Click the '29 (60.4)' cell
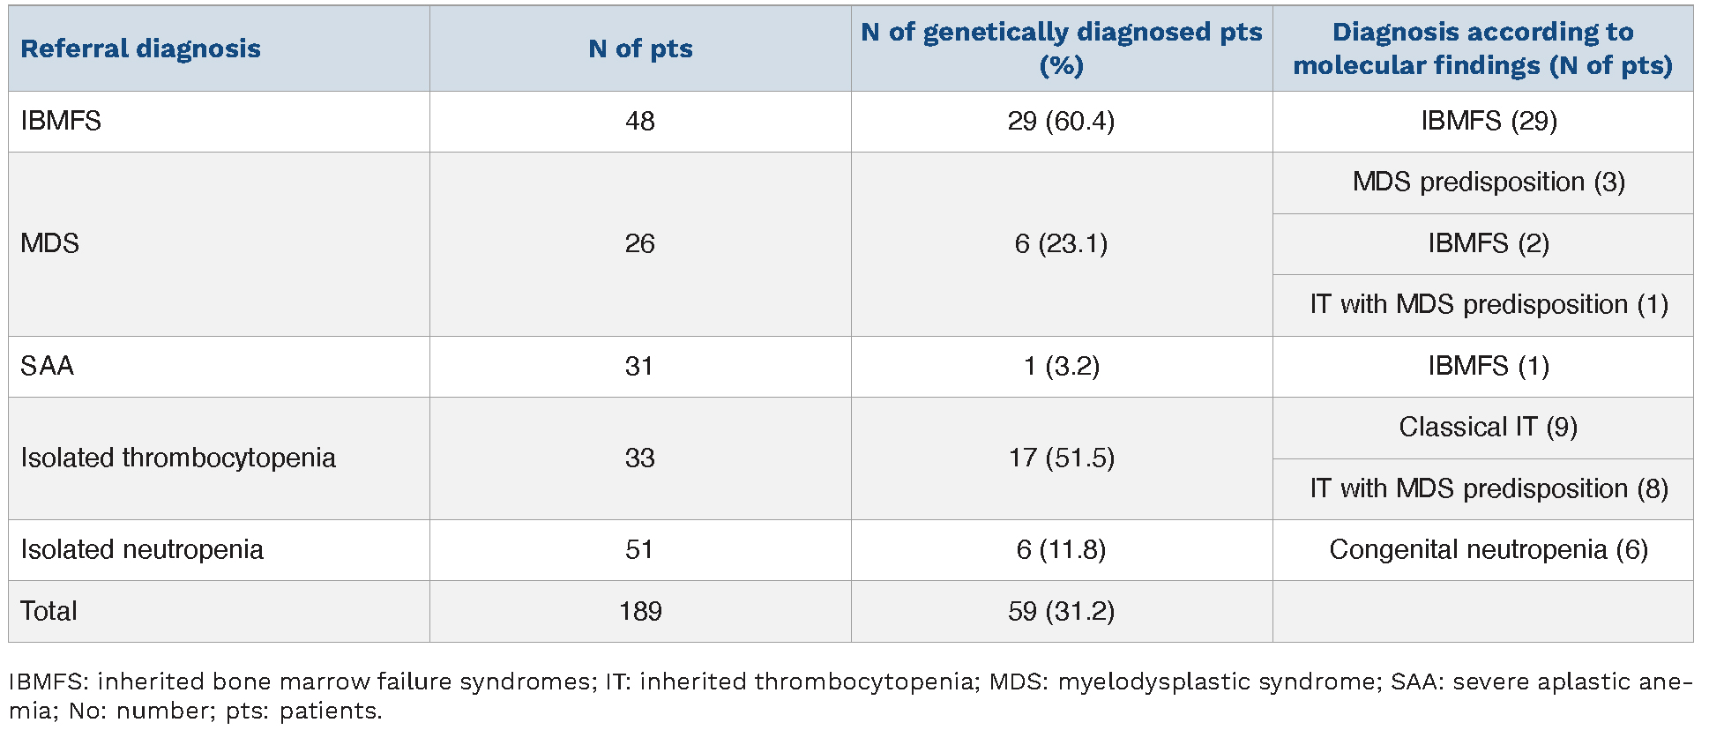 tap(1061, 121)
